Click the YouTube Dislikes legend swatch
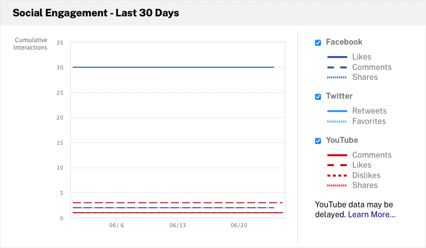Viewport: 426px width, 248px height. 337,176
